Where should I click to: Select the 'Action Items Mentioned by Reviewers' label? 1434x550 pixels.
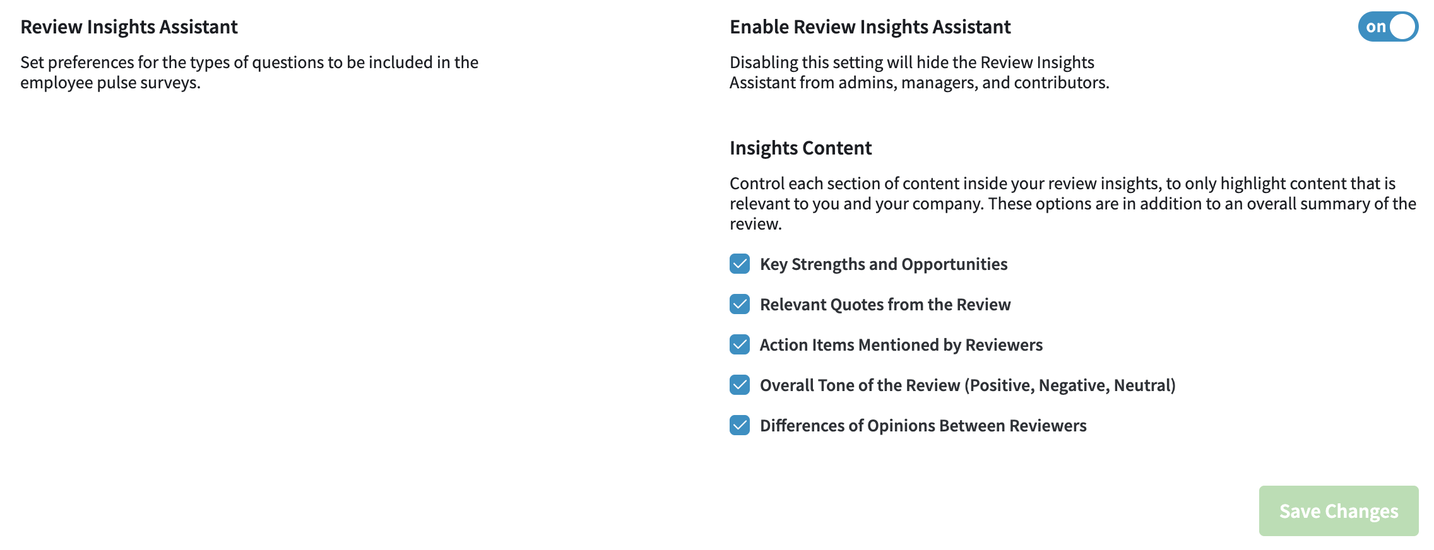point(901,345)
